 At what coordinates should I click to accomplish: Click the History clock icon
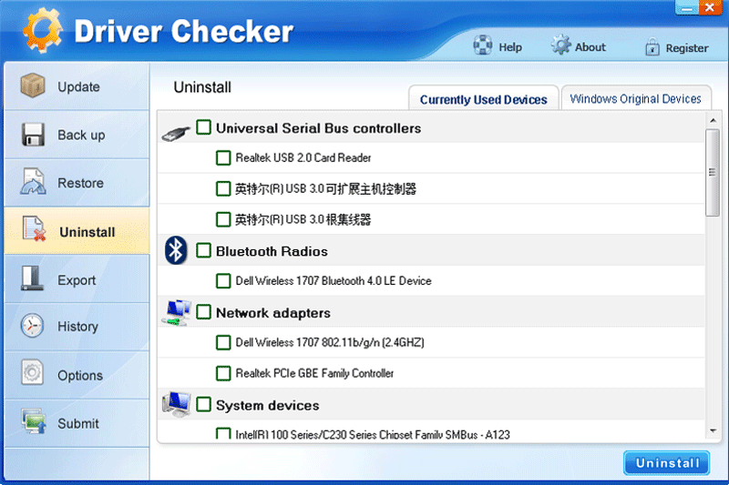click(32, 326)
